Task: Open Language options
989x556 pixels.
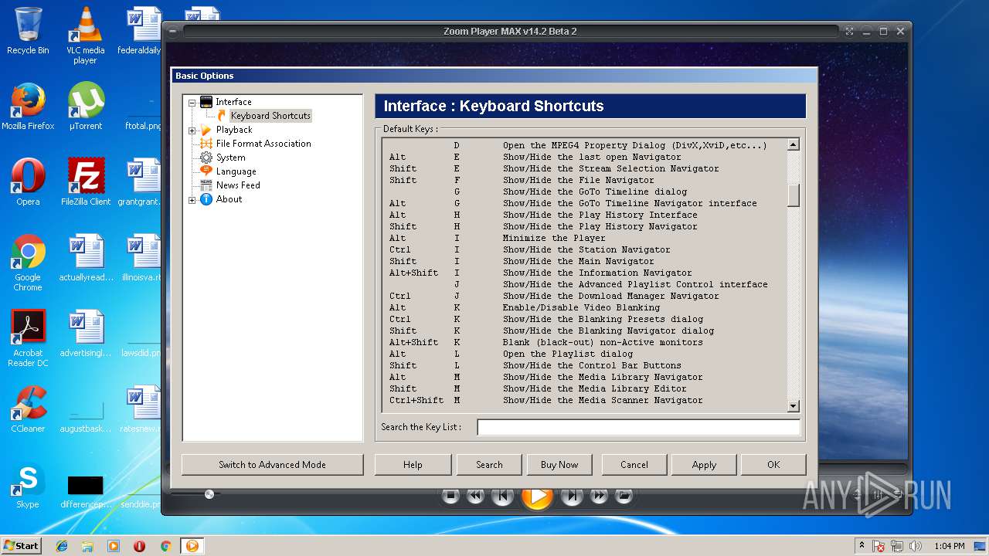Action: [x=236, y=171]
